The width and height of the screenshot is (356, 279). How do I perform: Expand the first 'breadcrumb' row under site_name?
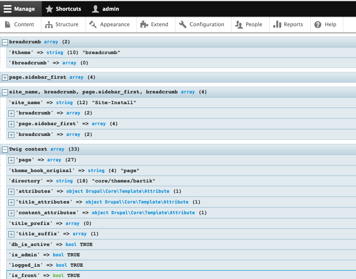coord(11,113)
